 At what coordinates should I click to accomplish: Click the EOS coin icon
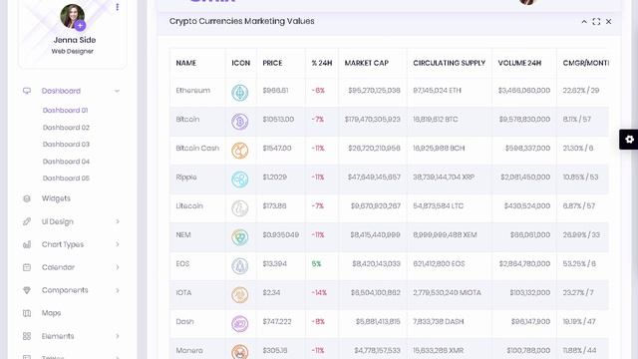239,266
